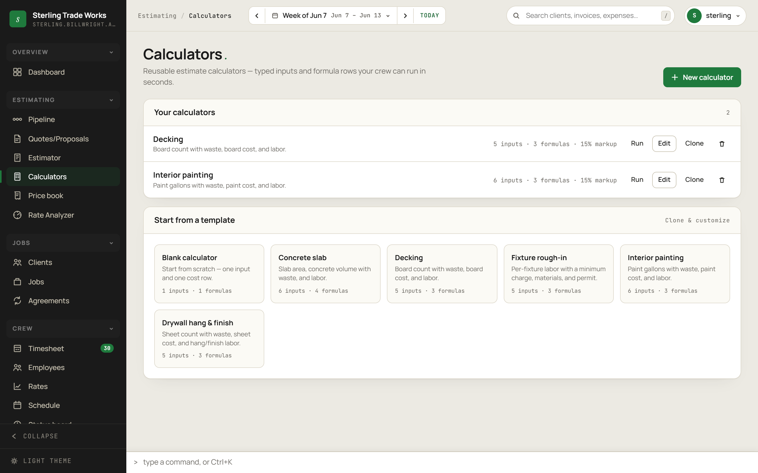Click the search magnifier icon
The width and height of the screenshot is (758, 473).
pos(516,16)
